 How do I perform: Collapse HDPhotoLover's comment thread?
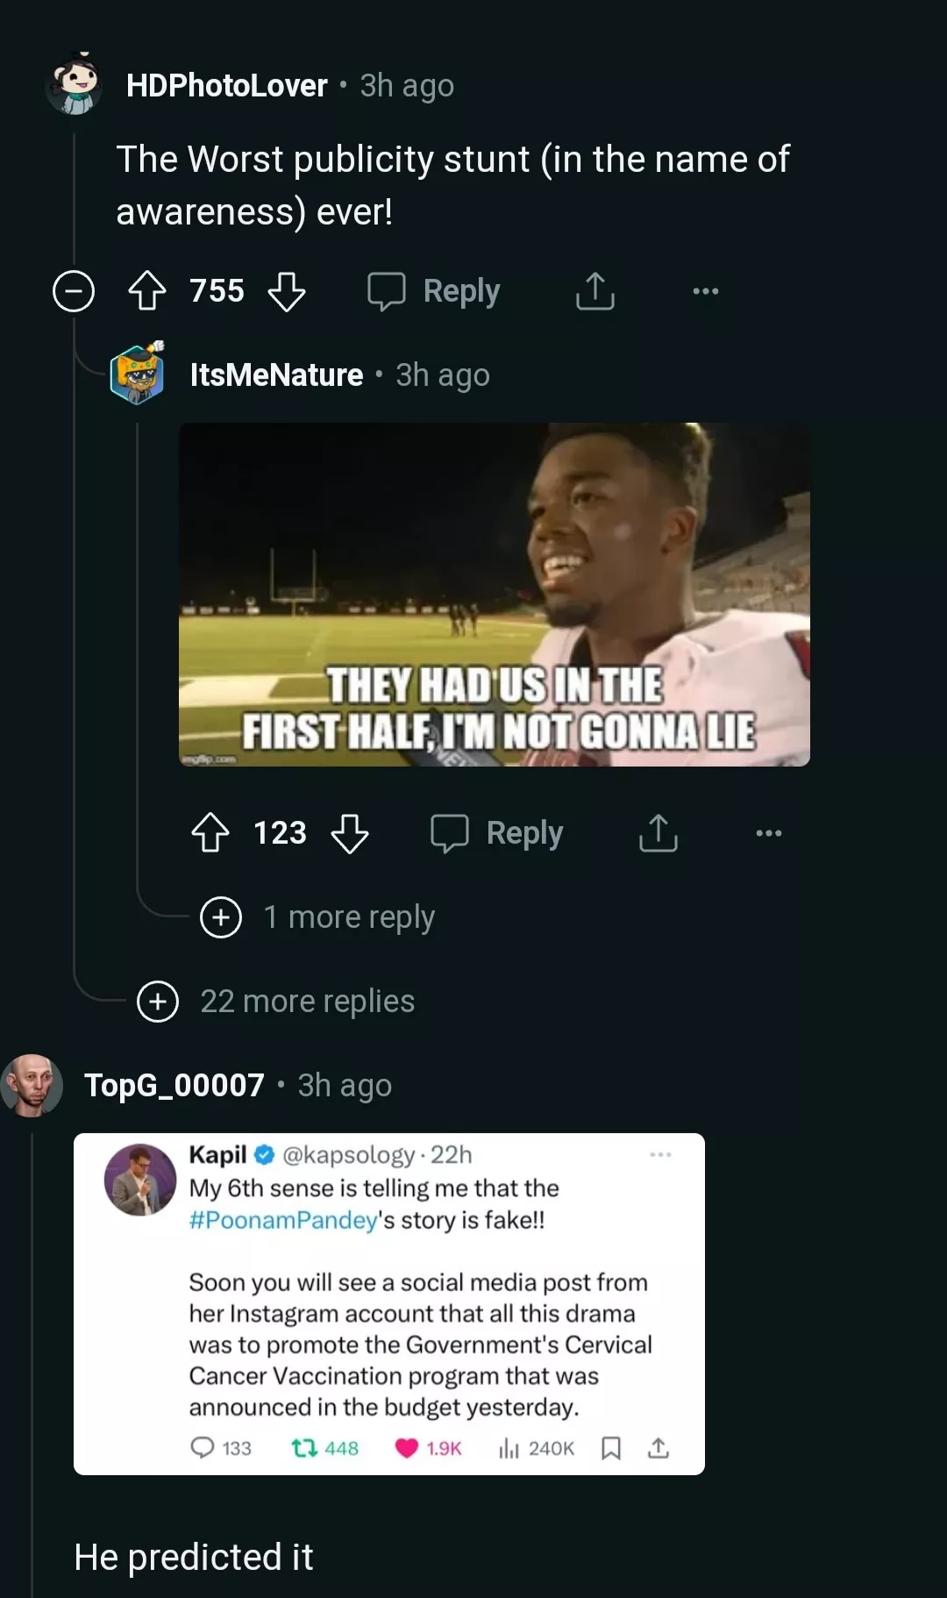point(74,291)
